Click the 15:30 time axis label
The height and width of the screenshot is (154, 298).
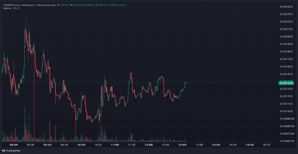267,145
